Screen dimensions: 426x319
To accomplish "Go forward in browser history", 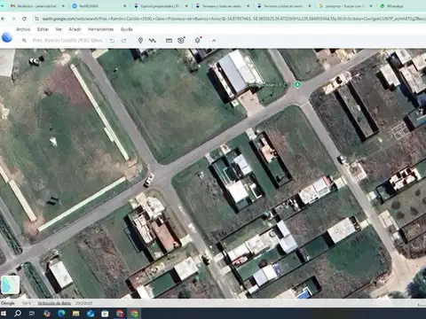I will tap(13, 19).
